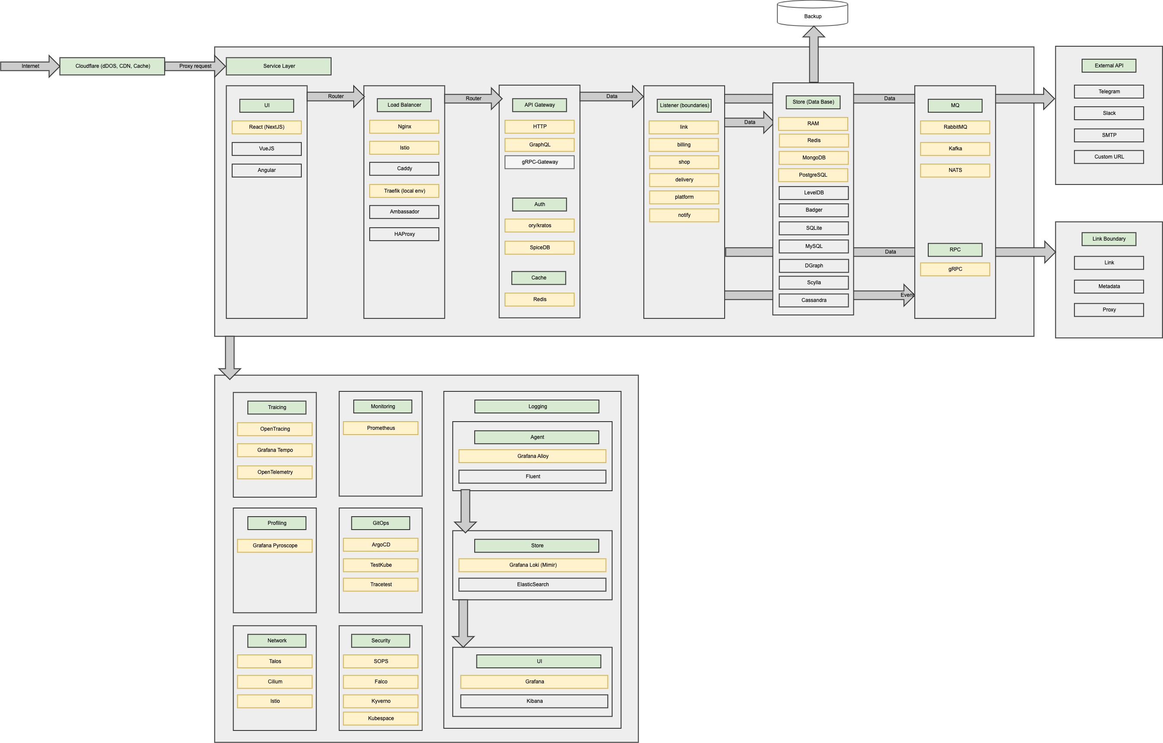Select the SpiceDB box
The height and width of the screenshot is (743, 1163).
(540, 248)
